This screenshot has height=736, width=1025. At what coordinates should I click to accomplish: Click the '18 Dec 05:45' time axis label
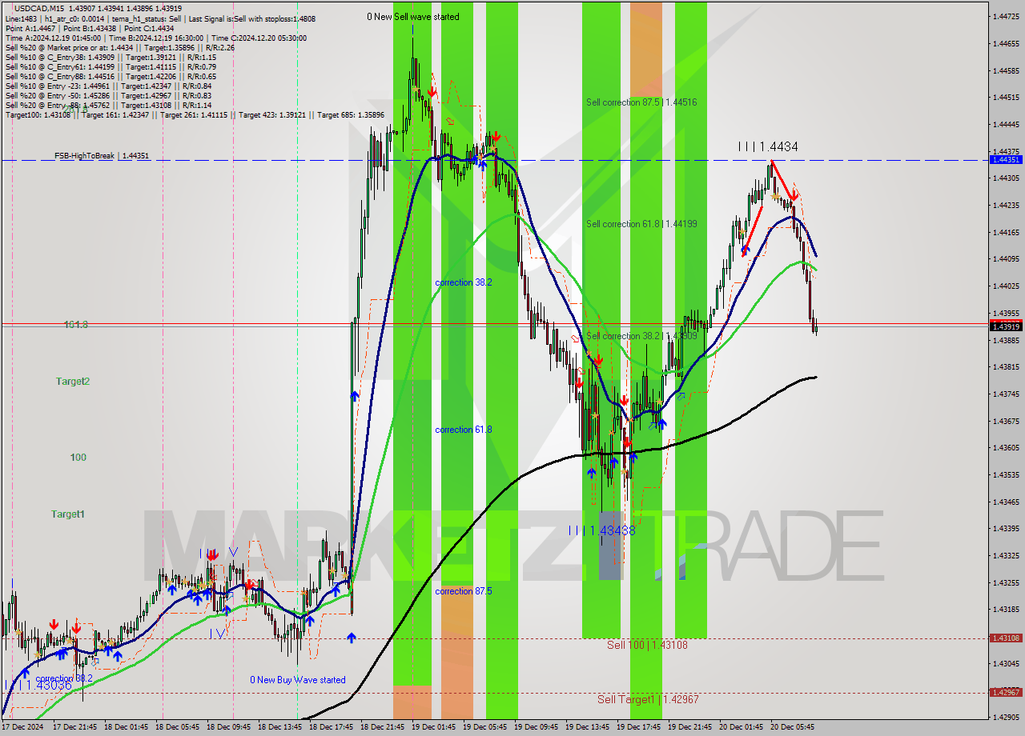177,727
